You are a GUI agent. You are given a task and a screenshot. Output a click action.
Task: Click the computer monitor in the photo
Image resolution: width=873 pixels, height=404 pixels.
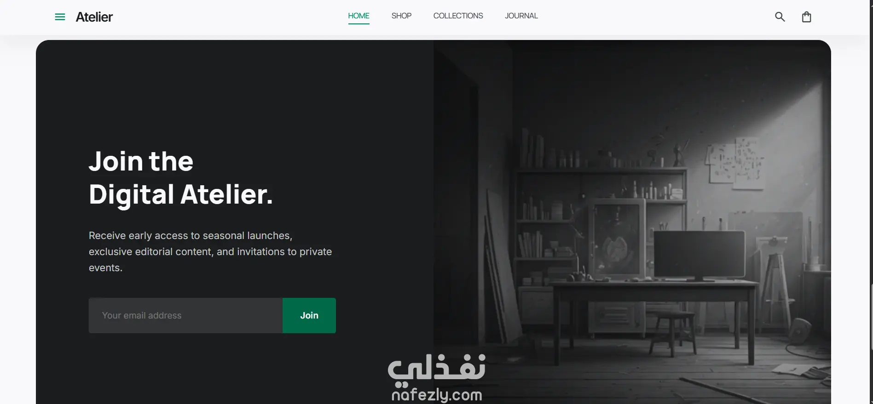[699, 256]
